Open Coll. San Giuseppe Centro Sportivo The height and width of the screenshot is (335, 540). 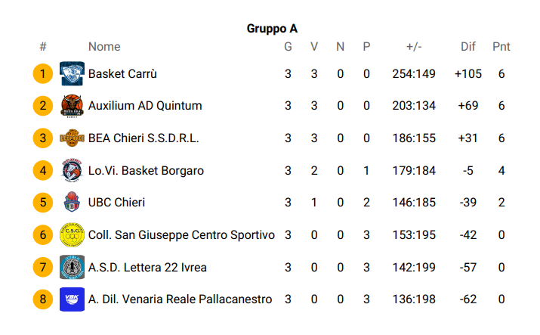click(x=181, y=234)
